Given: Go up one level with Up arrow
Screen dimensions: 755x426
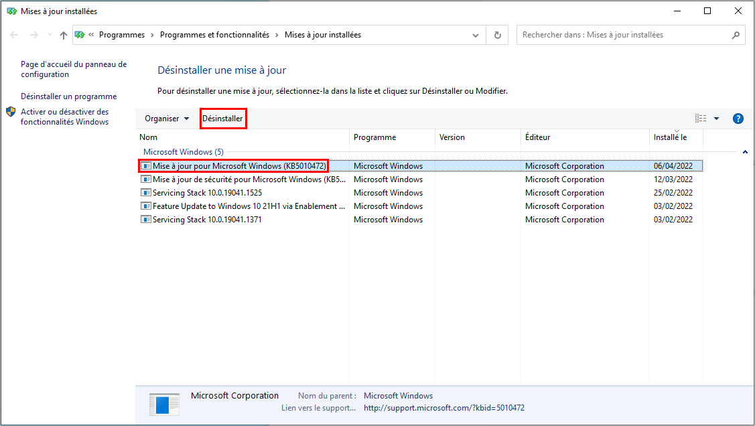Looking at the screenshot, I should 64,35.
